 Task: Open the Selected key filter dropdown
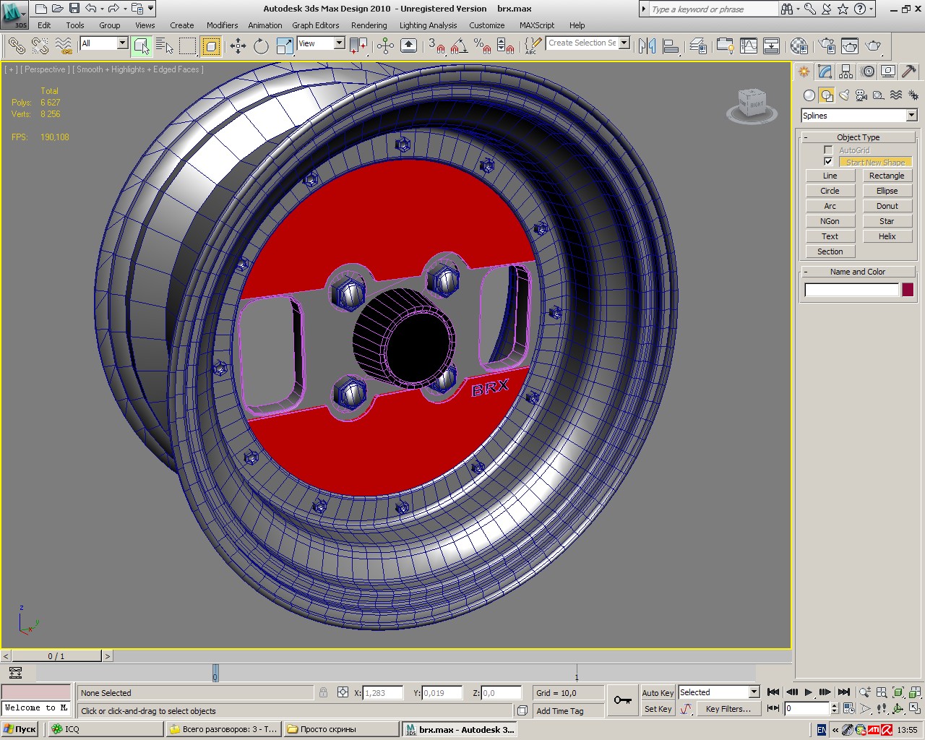pyautogui.click(x=754, y=692)
